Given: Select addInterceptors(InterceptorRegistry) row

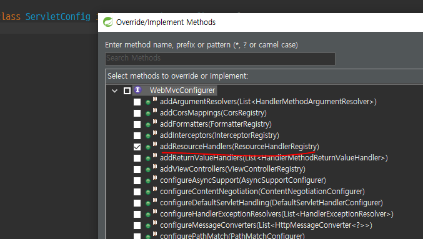Looking at the screenshot, I should click(x=219, y=135).
